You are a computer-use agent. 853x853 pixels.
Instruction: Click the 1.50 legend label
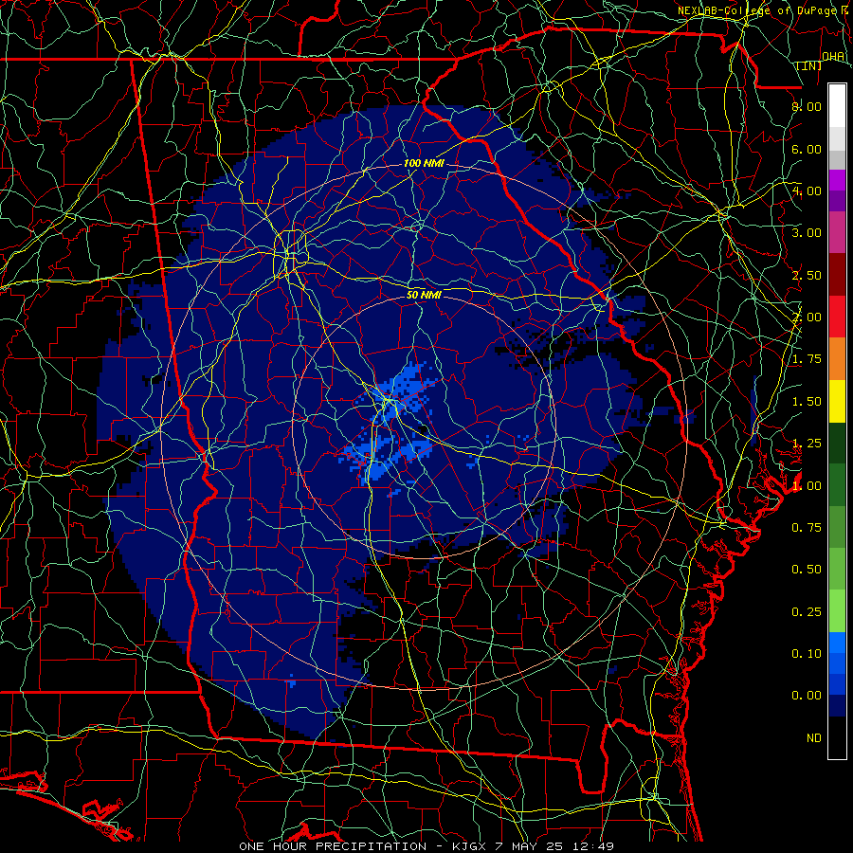coord(807,402)
